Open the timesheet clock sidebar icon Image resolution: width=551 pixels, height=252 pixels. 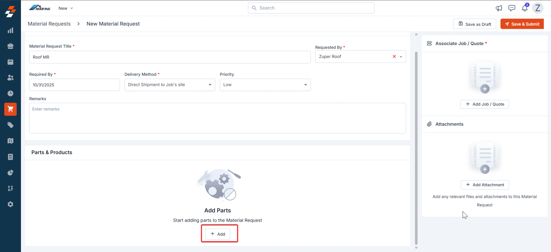pyautogui.click(x=10, y=93)
